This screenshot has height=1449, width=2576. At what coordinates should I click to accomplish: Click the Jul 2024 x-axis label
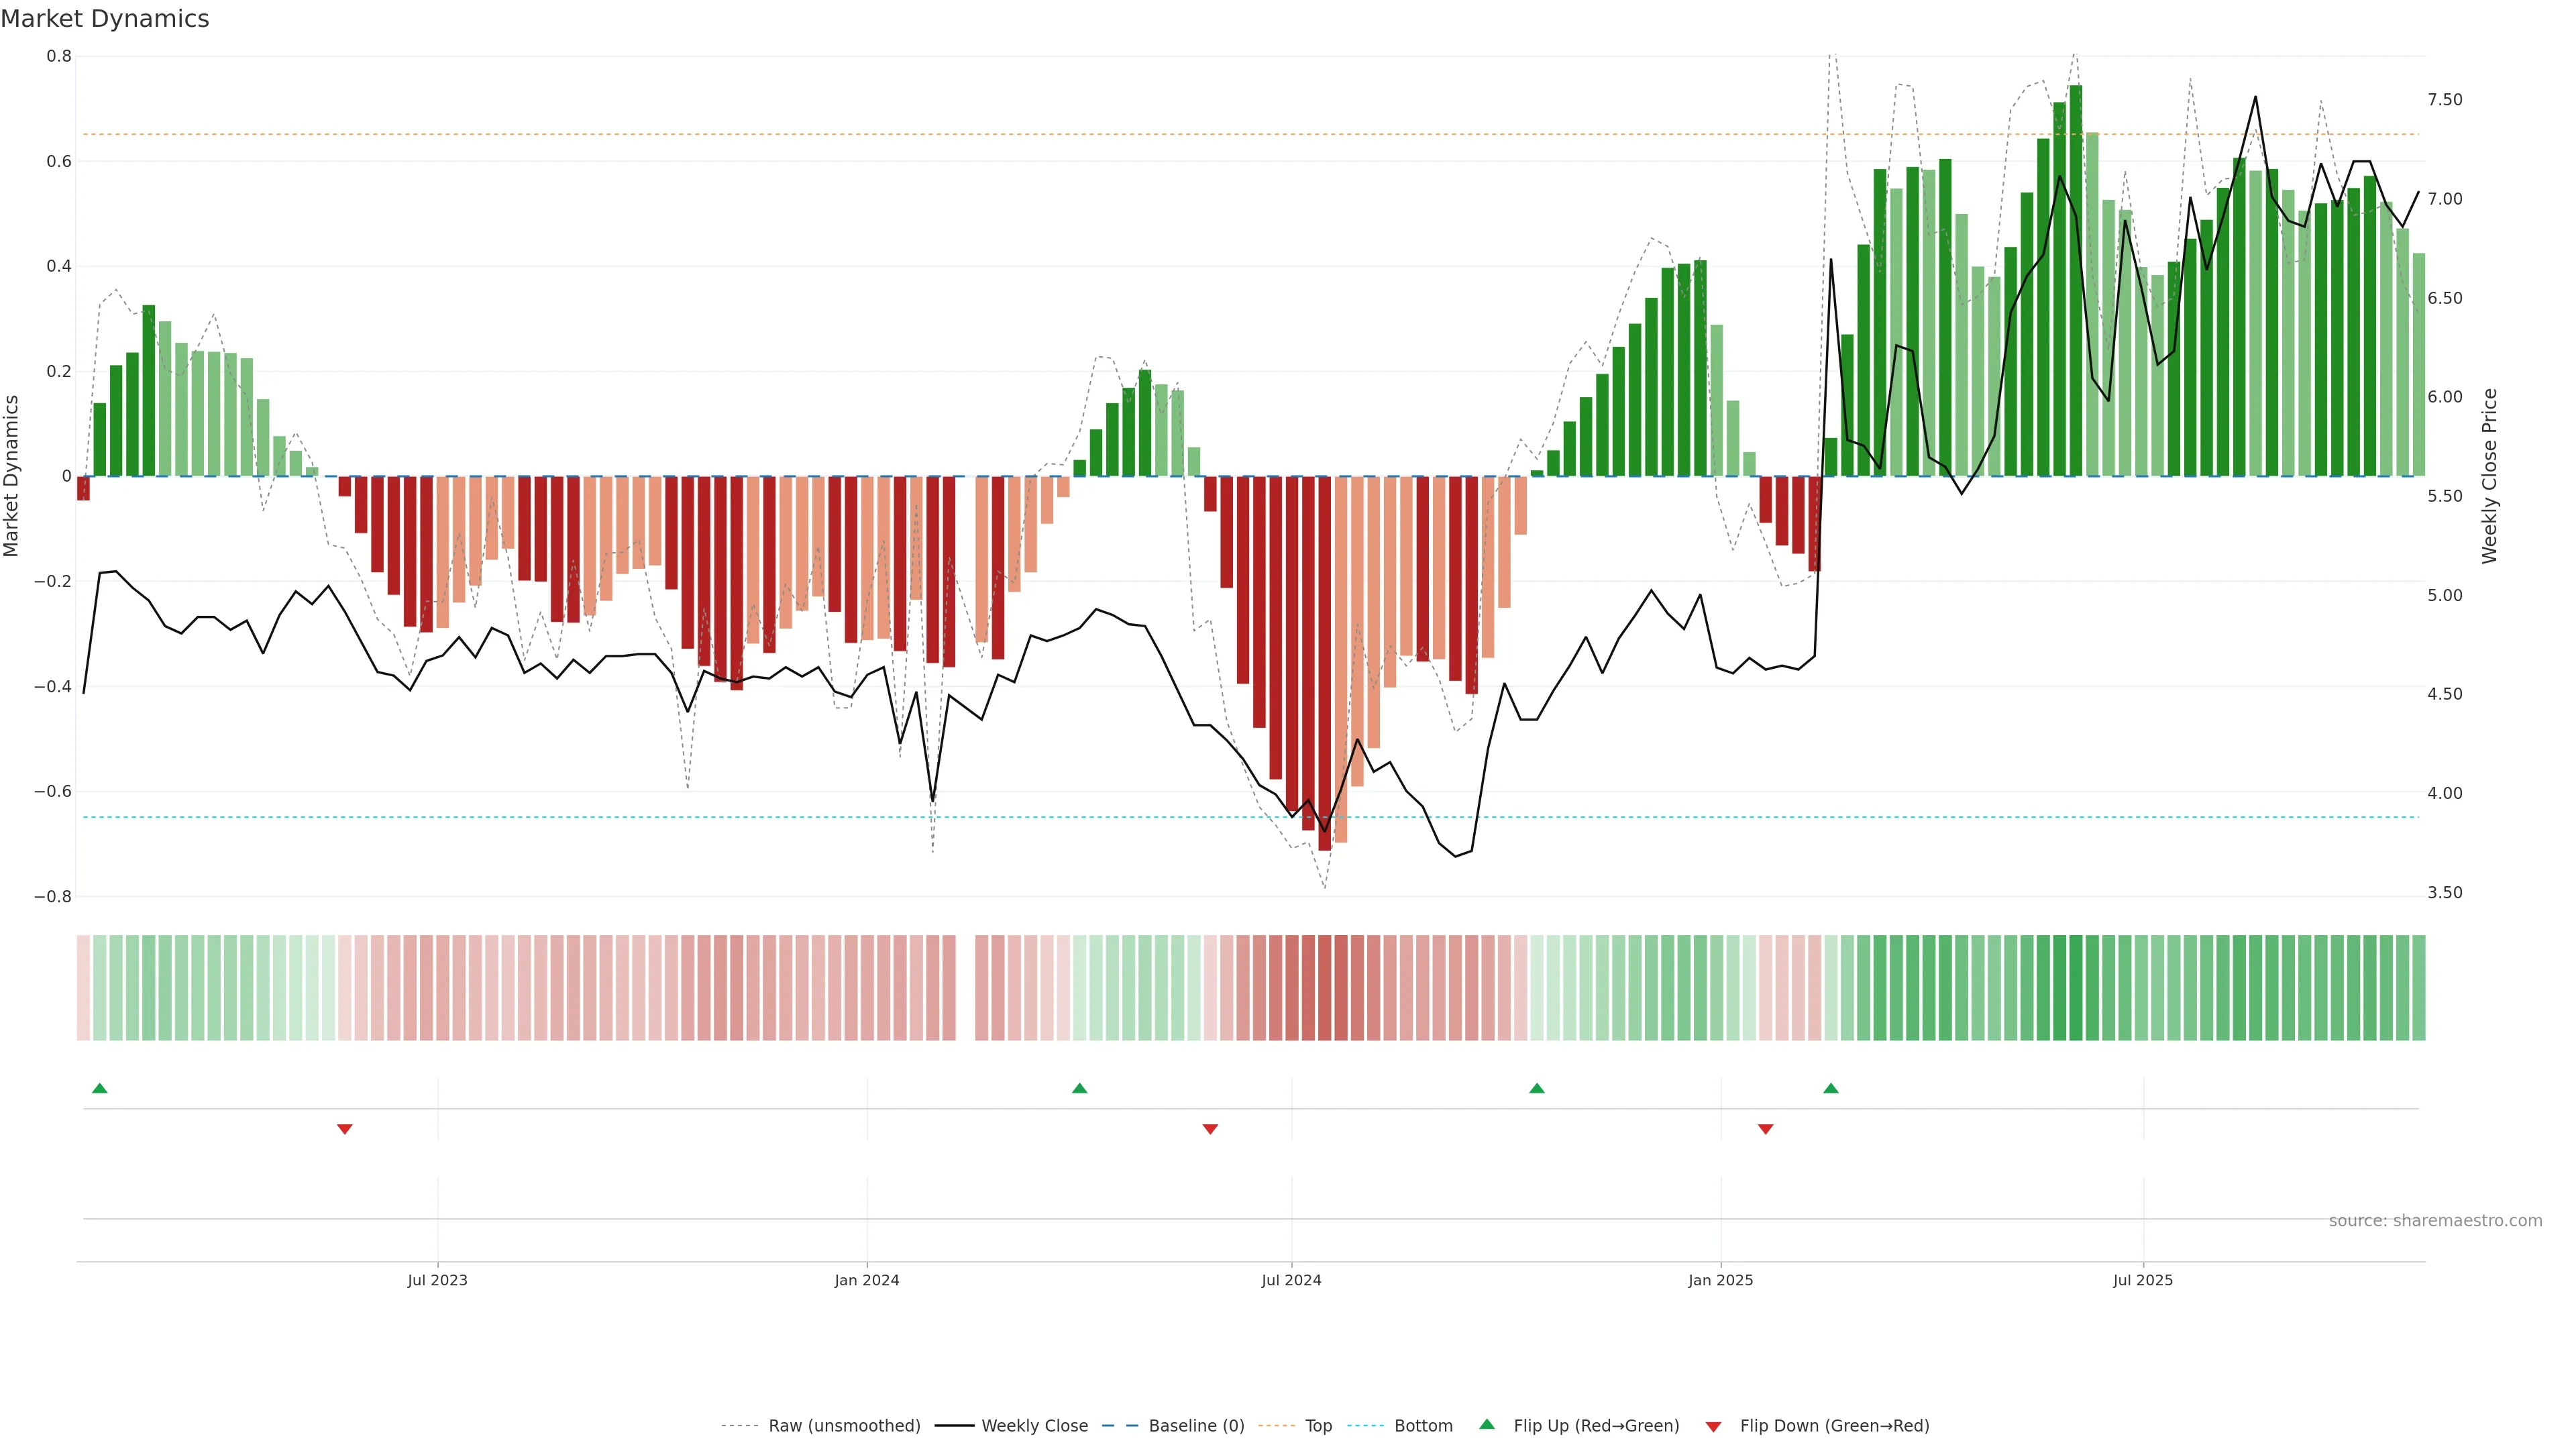coord(1291,1280)
